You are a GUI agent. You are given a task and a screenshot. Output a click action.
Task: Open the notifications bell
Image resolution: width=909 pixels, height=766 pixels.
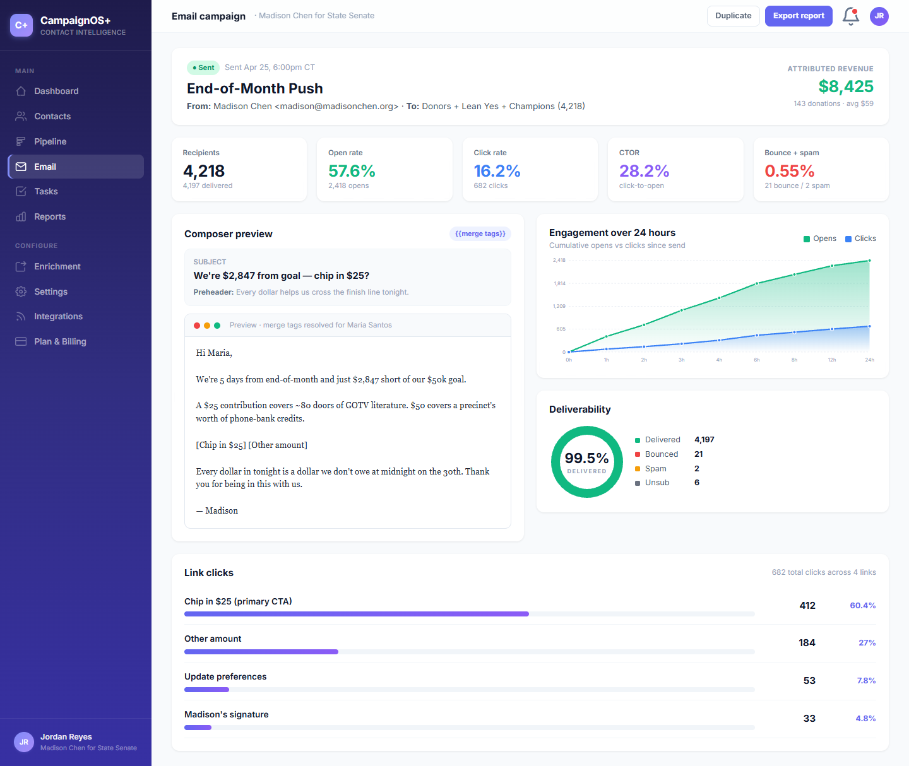pos(851,16)
